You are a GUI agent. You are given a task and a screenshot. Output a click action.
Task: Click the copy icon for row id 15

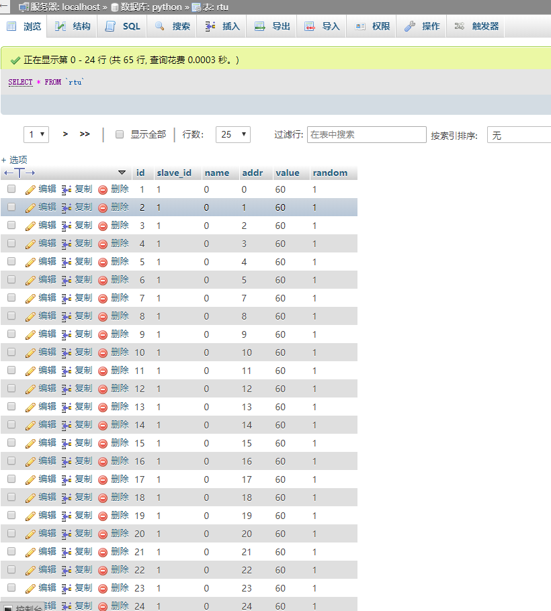[67, 443]
